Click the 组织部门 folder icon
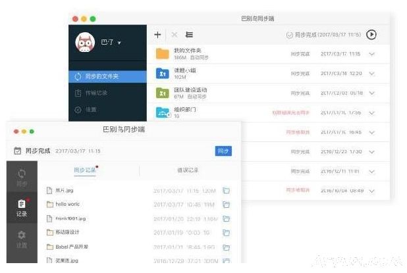This screenshot has width=407, height=273. pyautogui.click(x=163, y=112)
